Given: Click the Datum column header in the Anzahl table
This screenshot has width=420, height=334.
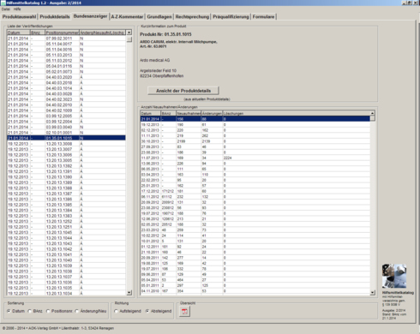Looking at the screenshot, I should (x=151, y=113).
